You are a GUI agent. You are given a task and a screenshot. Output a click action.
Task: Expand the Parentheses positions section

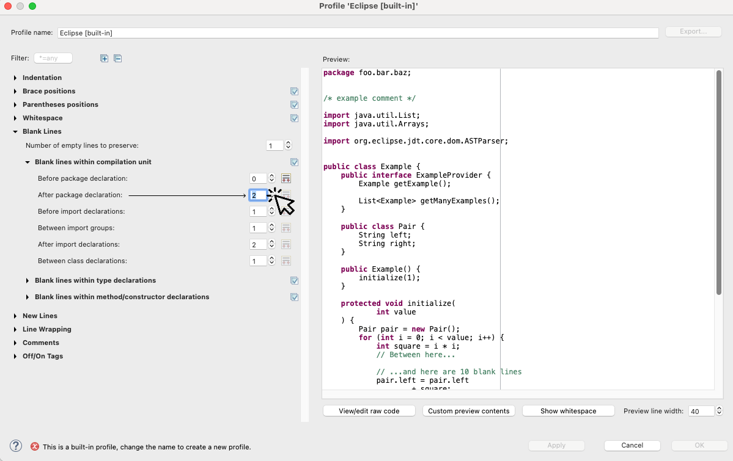15,105
